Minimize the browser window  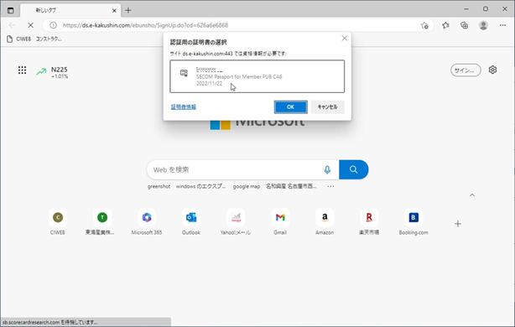466,9
